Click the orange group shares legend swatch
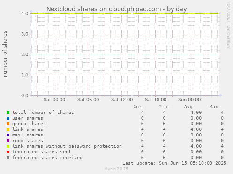Viewport: 233px width, 174px height. (x=8, y=124)
